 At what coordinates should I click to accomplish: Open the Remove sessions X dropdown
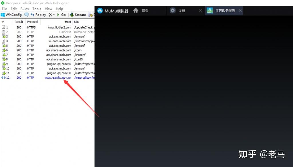click(x=52, y=15)
